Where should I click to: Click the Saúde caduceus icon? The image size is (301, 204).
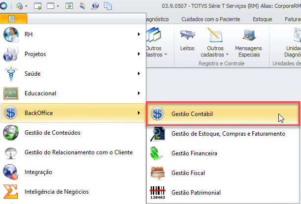[11, 74]
